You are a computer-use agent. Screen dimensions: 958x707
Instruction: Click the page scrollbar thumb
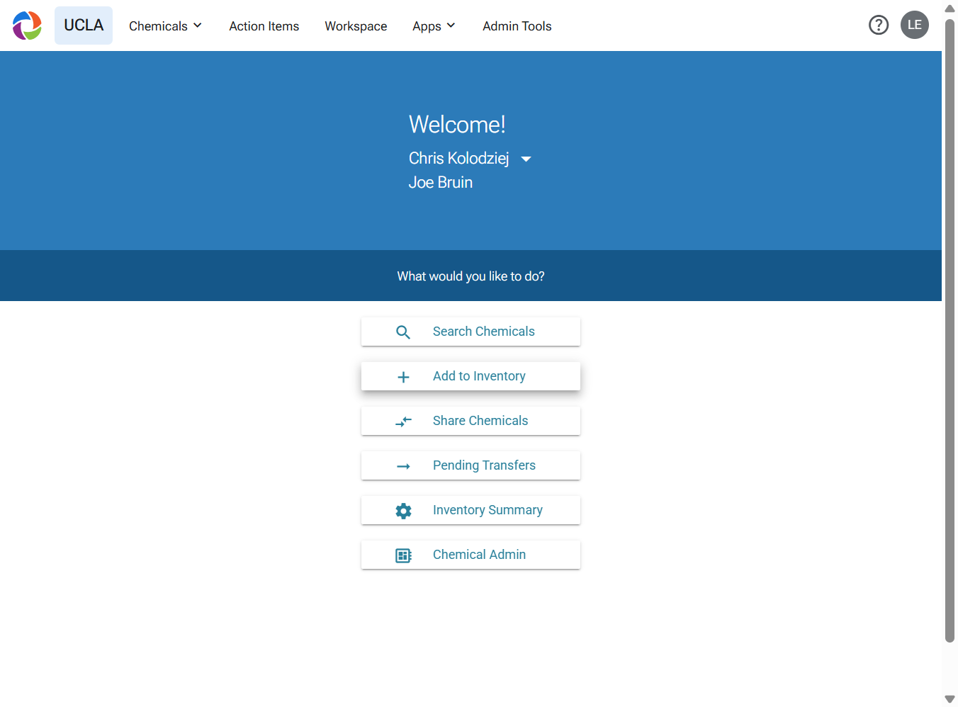[949, 330]
